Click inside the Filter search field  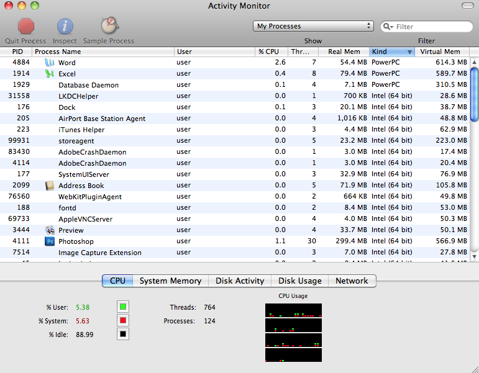[x=427, y=27]
